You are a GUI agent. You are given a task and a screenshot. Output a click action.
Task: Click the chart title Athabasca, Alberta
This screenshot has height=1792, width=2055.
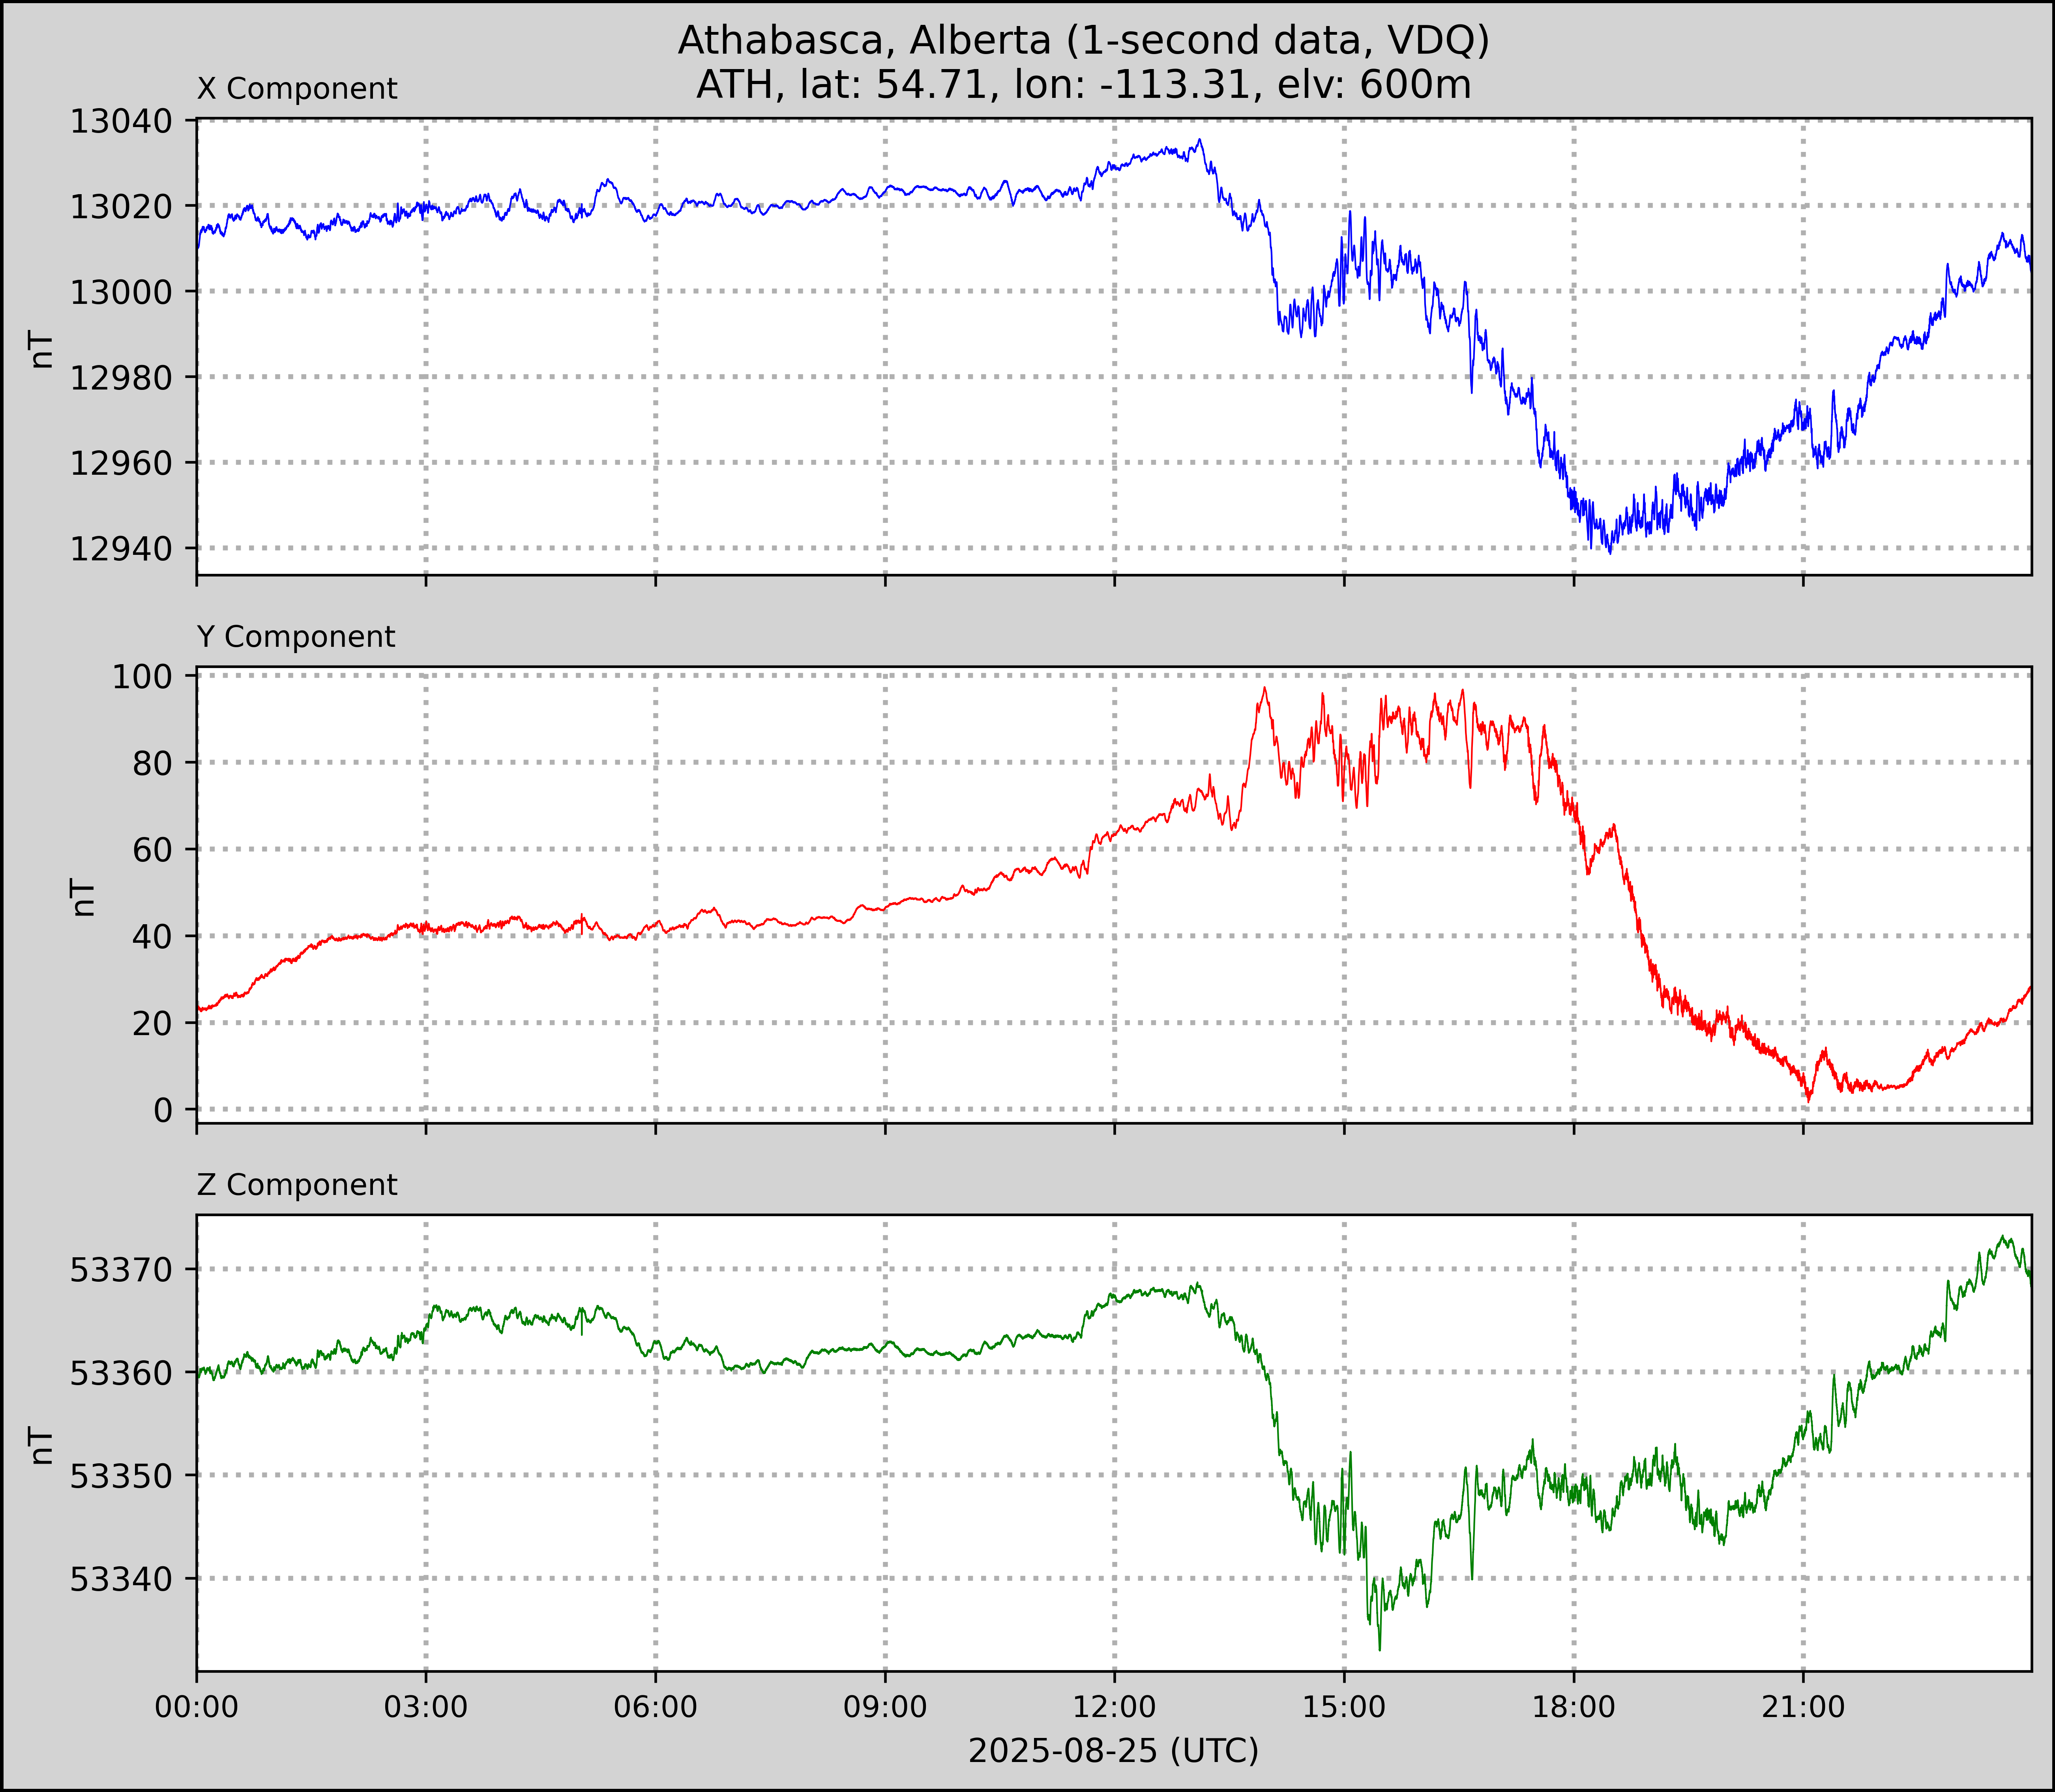(x=1083, y=40)
